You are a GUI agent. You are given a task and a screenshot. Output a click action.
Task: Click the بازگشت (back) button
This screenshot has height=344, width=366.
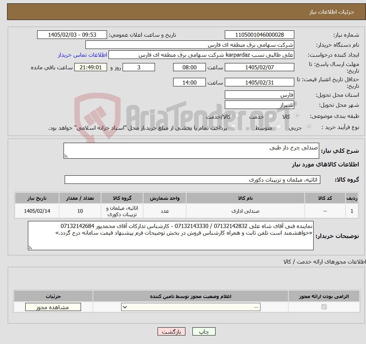(x=172, y=331)
